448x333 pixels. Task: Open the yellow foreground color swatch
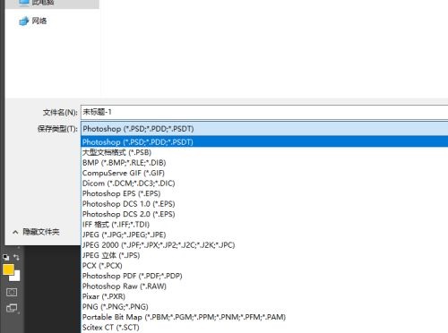[x=8, y=269]
